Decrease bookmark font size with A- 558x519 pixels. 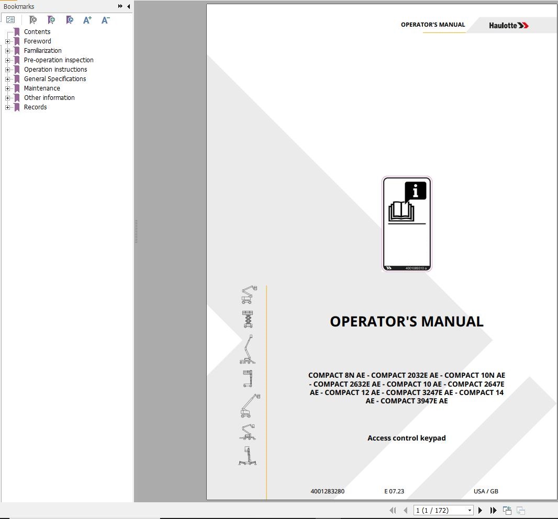(x=105, y=20)
